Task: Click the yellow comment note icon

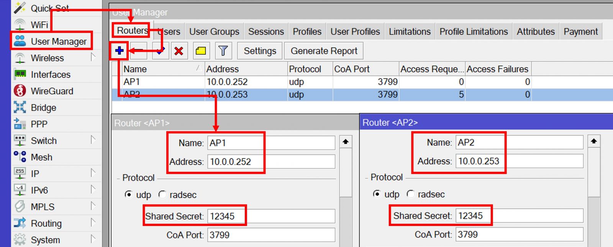Action: point(201,51)
